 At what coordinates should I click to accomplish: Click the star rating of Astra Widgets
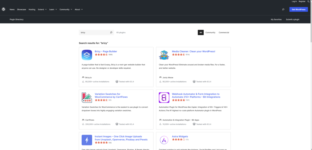(179, 139)
